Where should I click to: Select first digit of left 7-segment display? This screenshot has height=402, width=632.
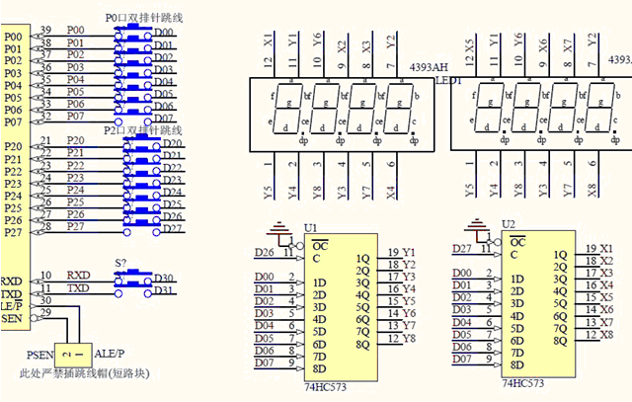coord(289,108)
